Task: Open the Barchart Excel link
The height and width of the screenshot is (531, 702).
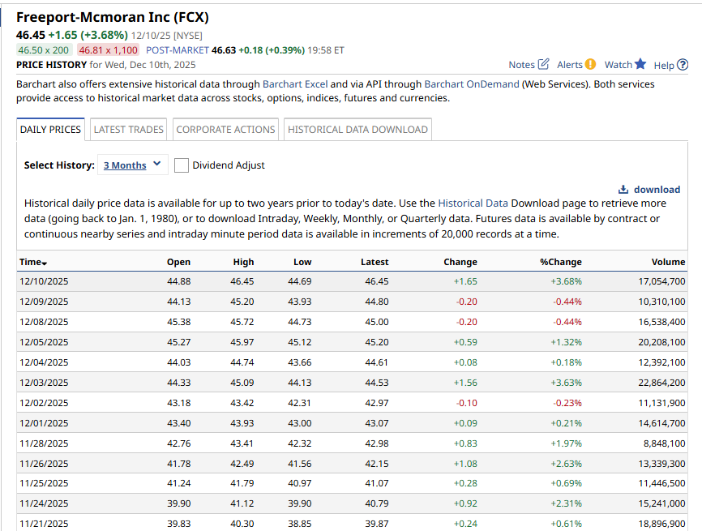Action: pyautogui.click(x=294, y=84)
